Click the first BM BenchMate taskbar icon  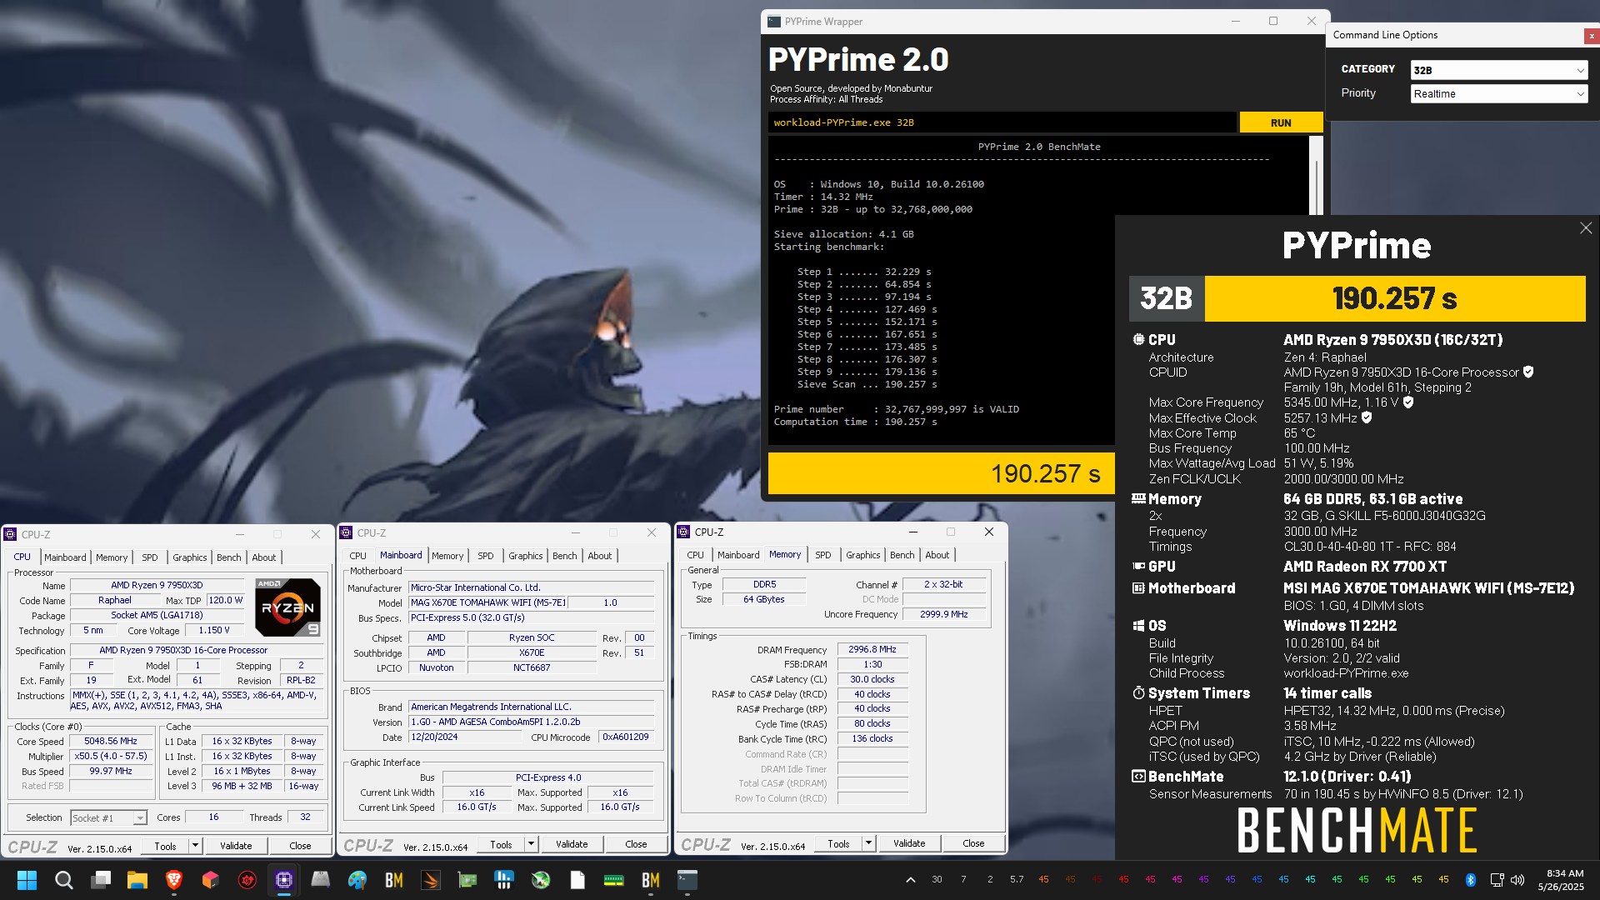click(394, 880)
